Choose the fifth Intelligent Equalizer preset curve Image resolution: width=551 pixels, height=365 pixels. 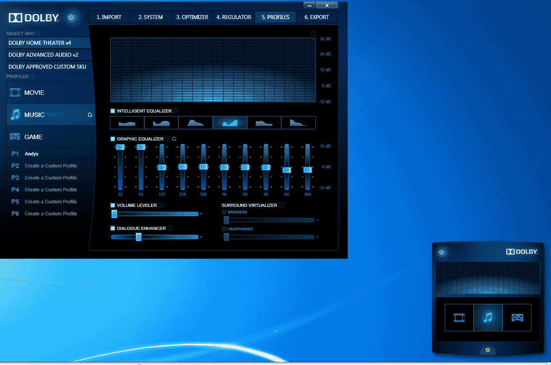pyautogui.click(x=264, y=123)
